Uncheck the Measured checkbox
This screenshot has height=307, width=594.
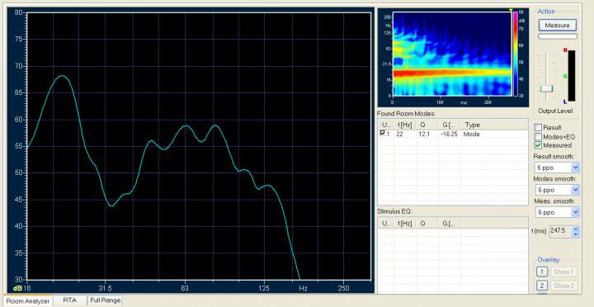click(x=538, y=145)
